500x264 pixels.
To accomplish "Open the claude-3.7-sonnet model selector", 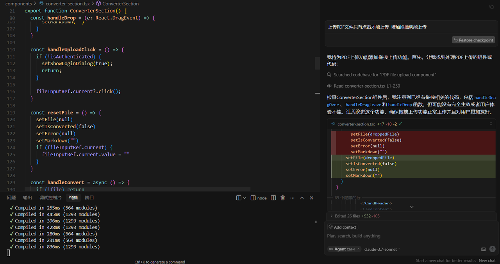I will click(x=382, y=249).
